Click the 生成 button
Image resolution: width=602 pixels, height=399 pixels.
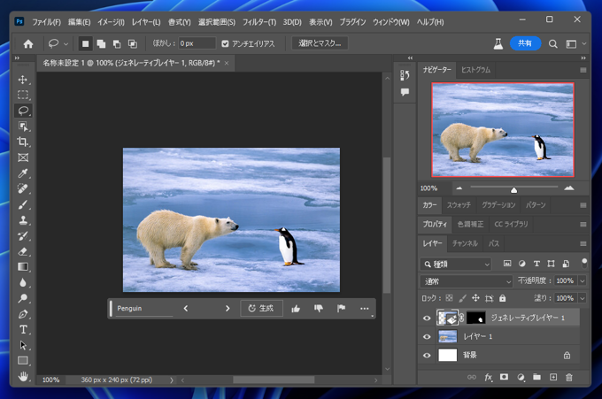tap(262, 309)
